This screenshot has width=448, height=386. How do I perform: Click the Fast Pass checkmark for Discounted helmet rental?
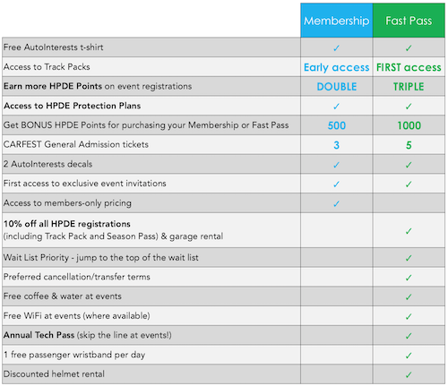click(x=409, y=374)
